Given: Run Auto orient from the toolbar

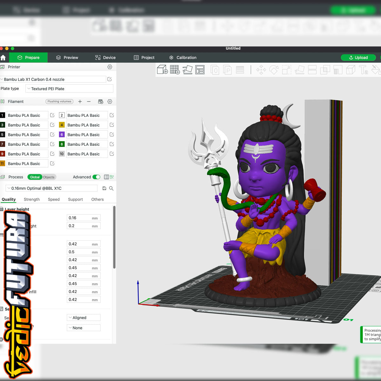Looking at the screenshot, I should tap(187, 70).
